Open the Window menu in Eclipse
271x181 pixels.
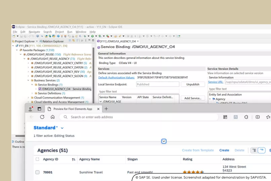(81, 32)
